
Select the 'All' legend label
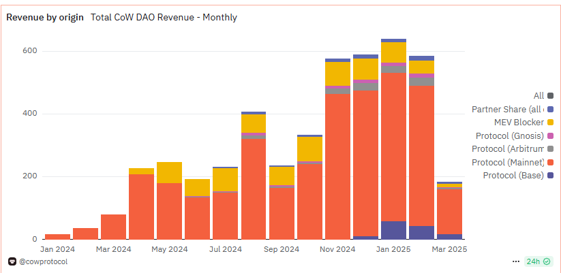pos(539,96)
